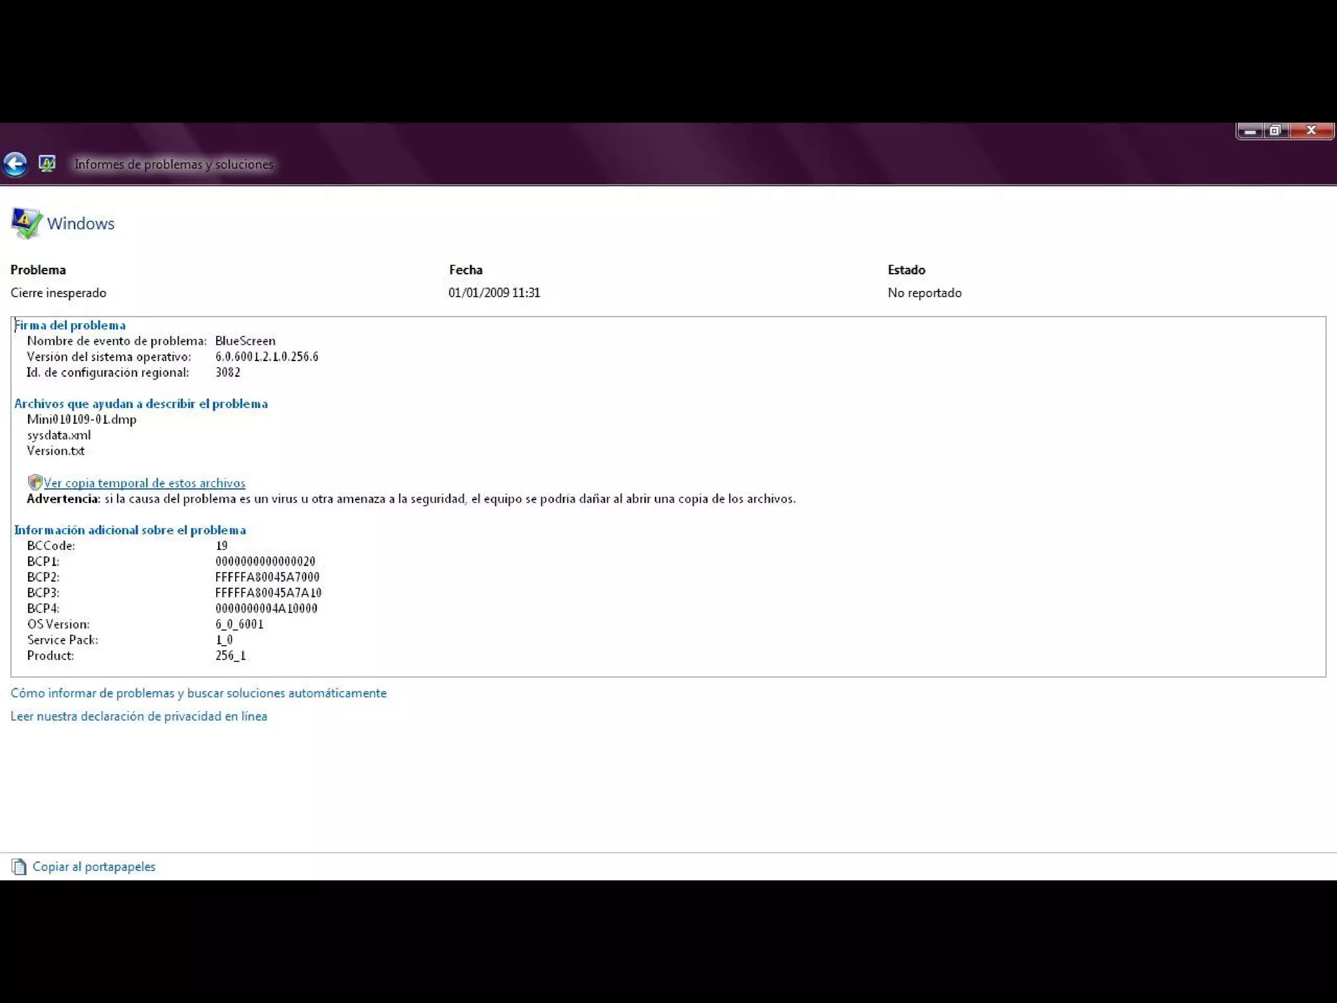The image size is (1337, 1003).
Task: Click the shield icon beside Ver copia temporal
Action: [35, 483]
